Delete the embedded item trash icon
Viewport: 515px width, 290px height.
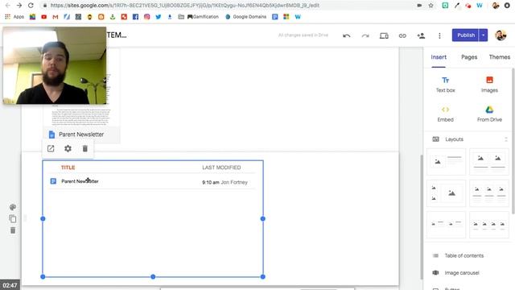tap(84, 148)
